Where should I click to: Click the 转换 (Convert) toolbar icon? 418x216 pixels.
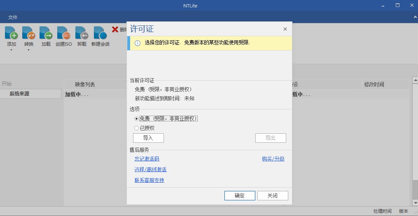pos(28,33)
